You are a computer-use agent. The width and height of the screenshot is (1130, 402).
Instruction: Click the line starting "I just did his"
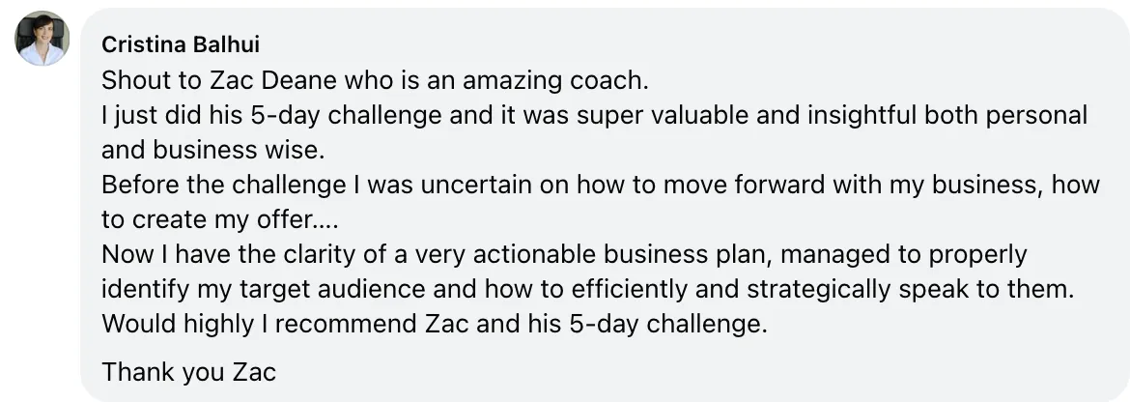594,116
